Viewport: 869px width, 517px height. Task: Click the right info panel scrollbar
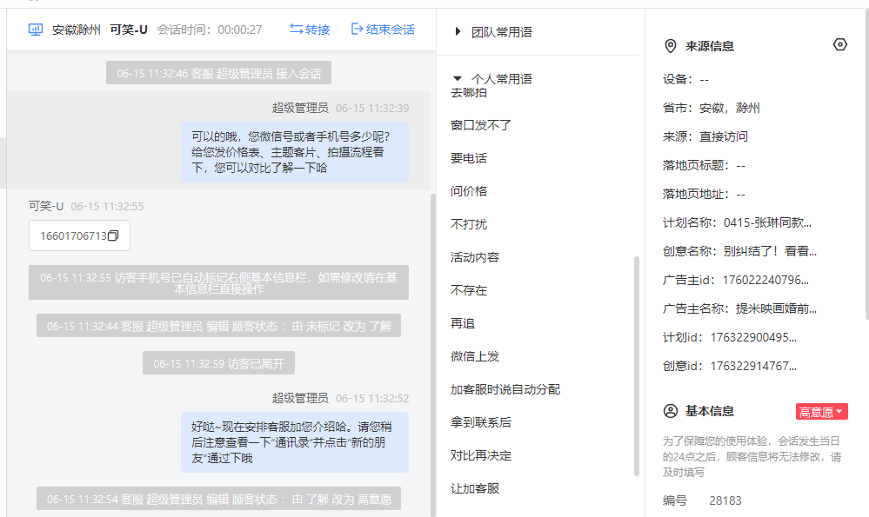tap(866, 166)
